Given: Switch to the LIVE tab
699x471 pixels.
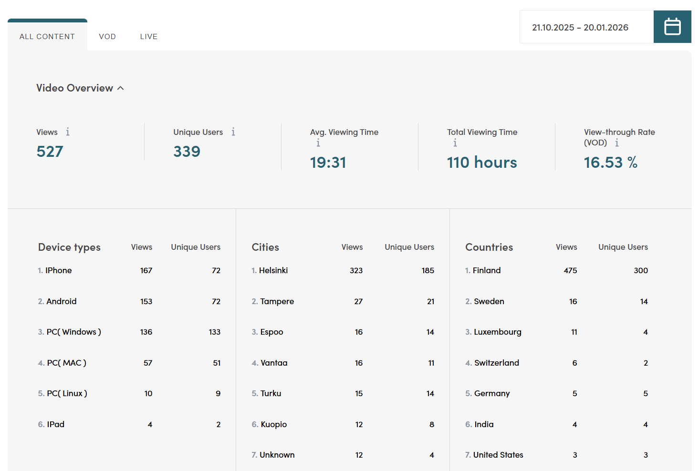Looking at the screenshot, I should coord(148,36).
